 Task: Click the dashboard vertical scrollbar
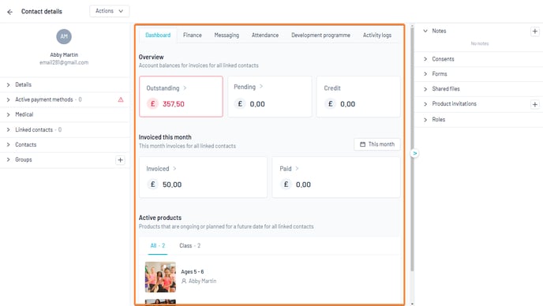tap(412, 149)
